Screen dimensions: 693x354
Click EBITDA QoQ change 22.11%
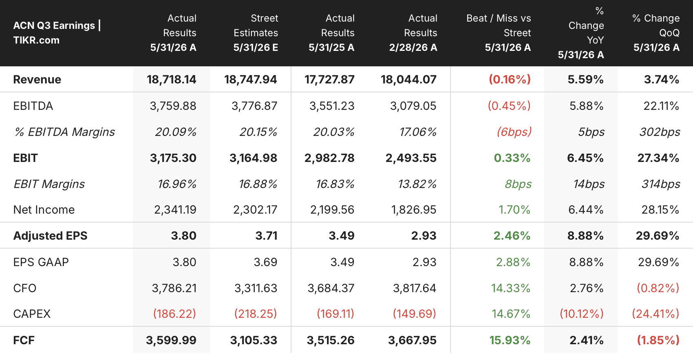(661, 106)
